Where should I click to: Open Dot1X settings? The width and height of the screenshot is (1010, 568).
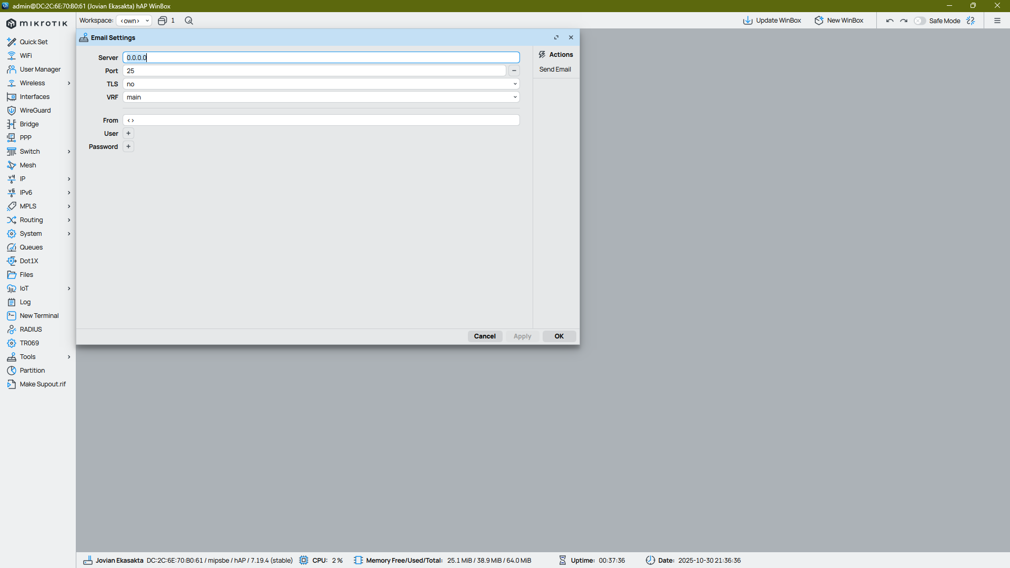click(x=29, y=261)
